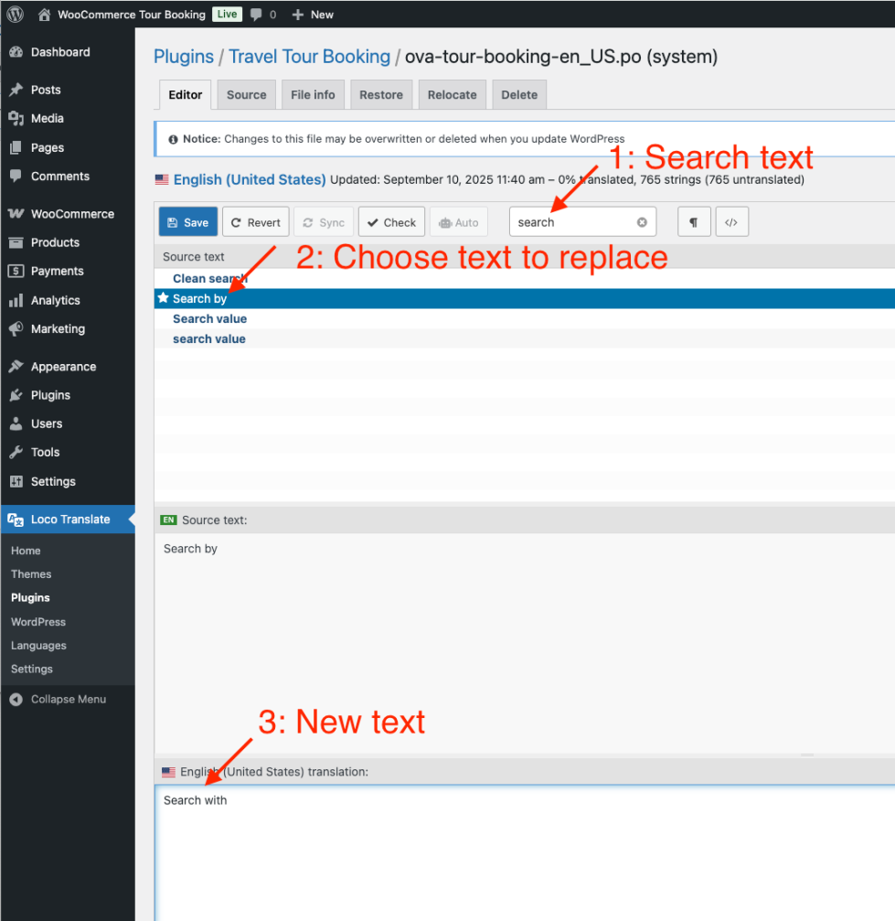Click the Auto translate button
This screenshot has height=921, width=895.
pyautogui.click(x=459, y=222)
